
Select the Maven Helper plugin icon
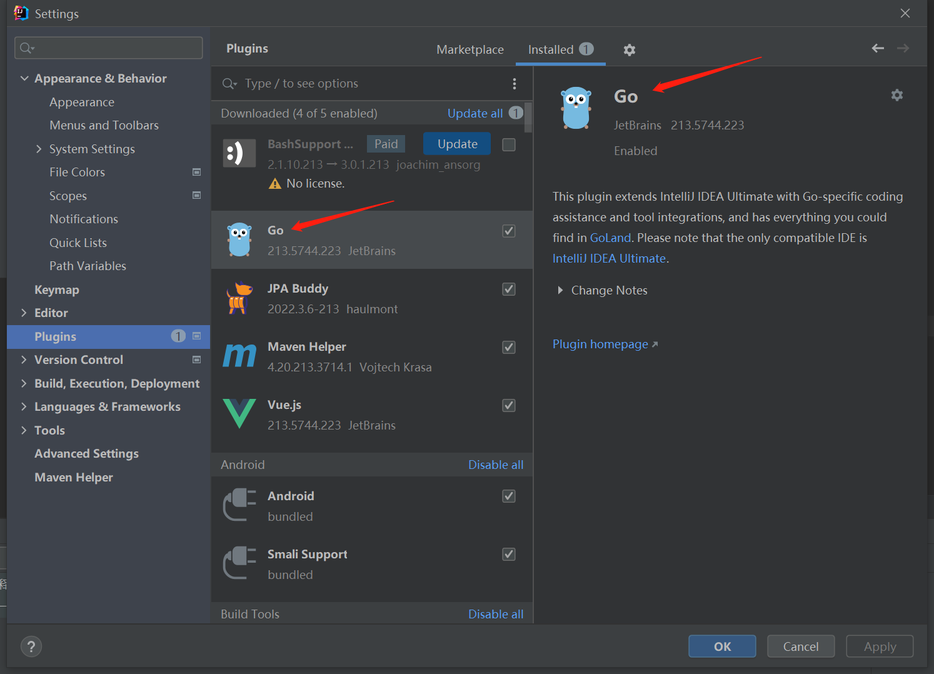[239, 356]
